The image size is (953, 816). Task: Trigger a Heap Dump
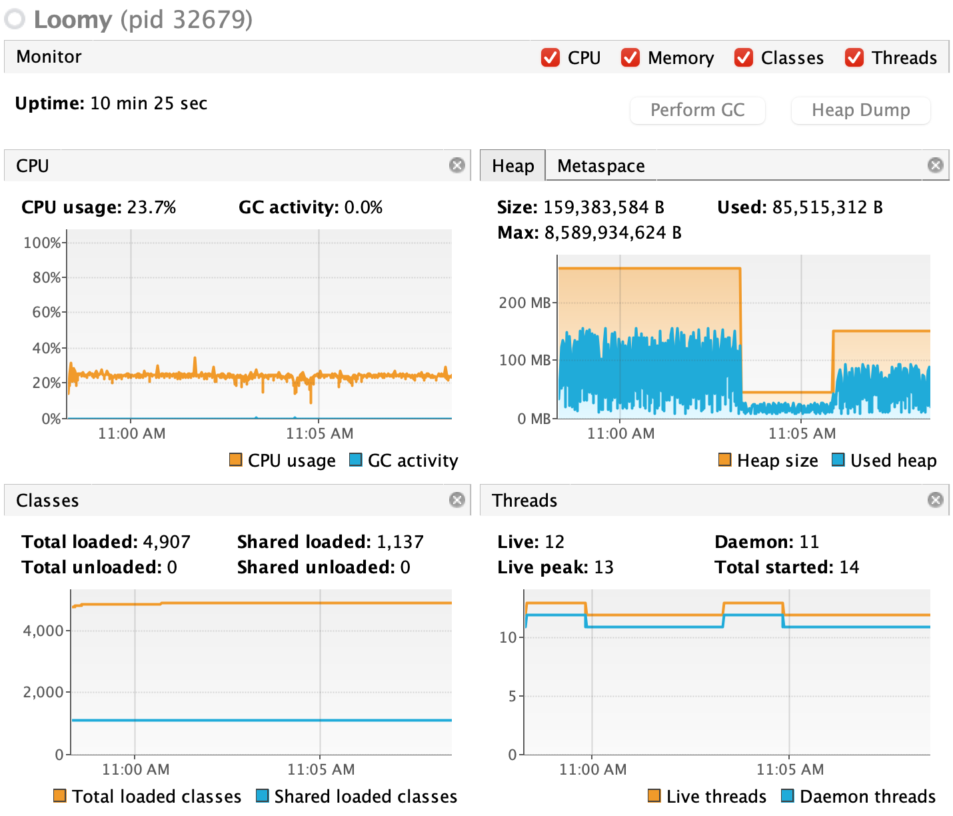860,110
